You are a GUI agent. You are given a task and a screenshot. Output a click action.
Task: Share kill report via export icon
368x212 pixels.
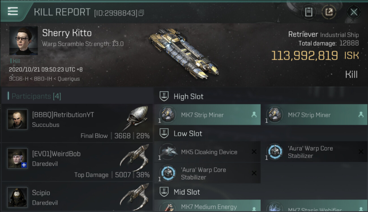(x=328, y=12)
